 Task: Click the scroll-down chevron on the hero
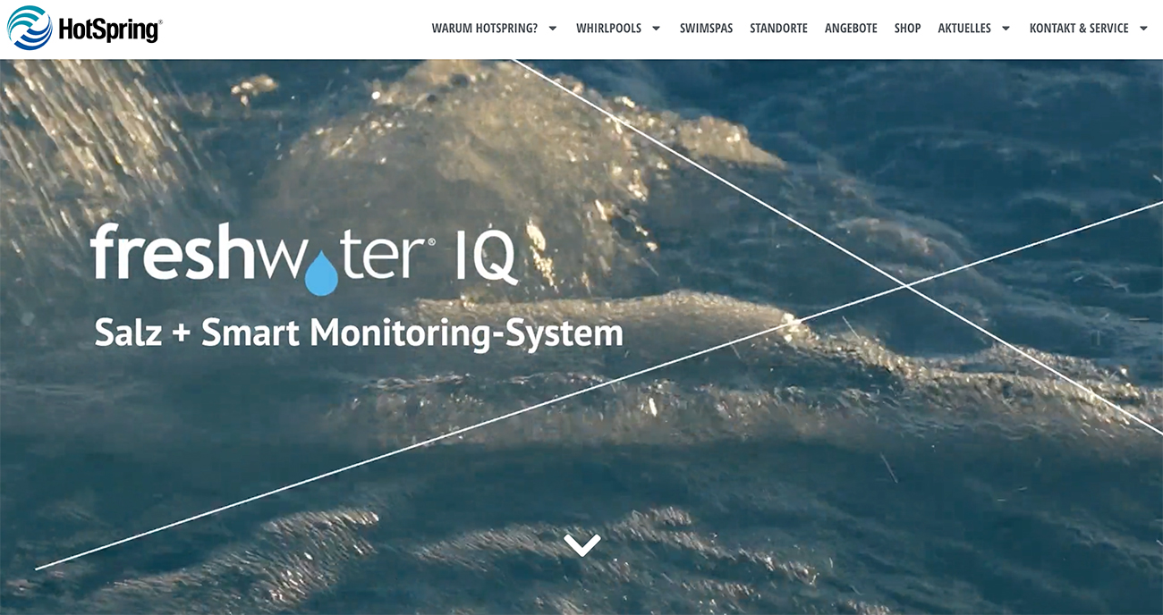(582, 544)
